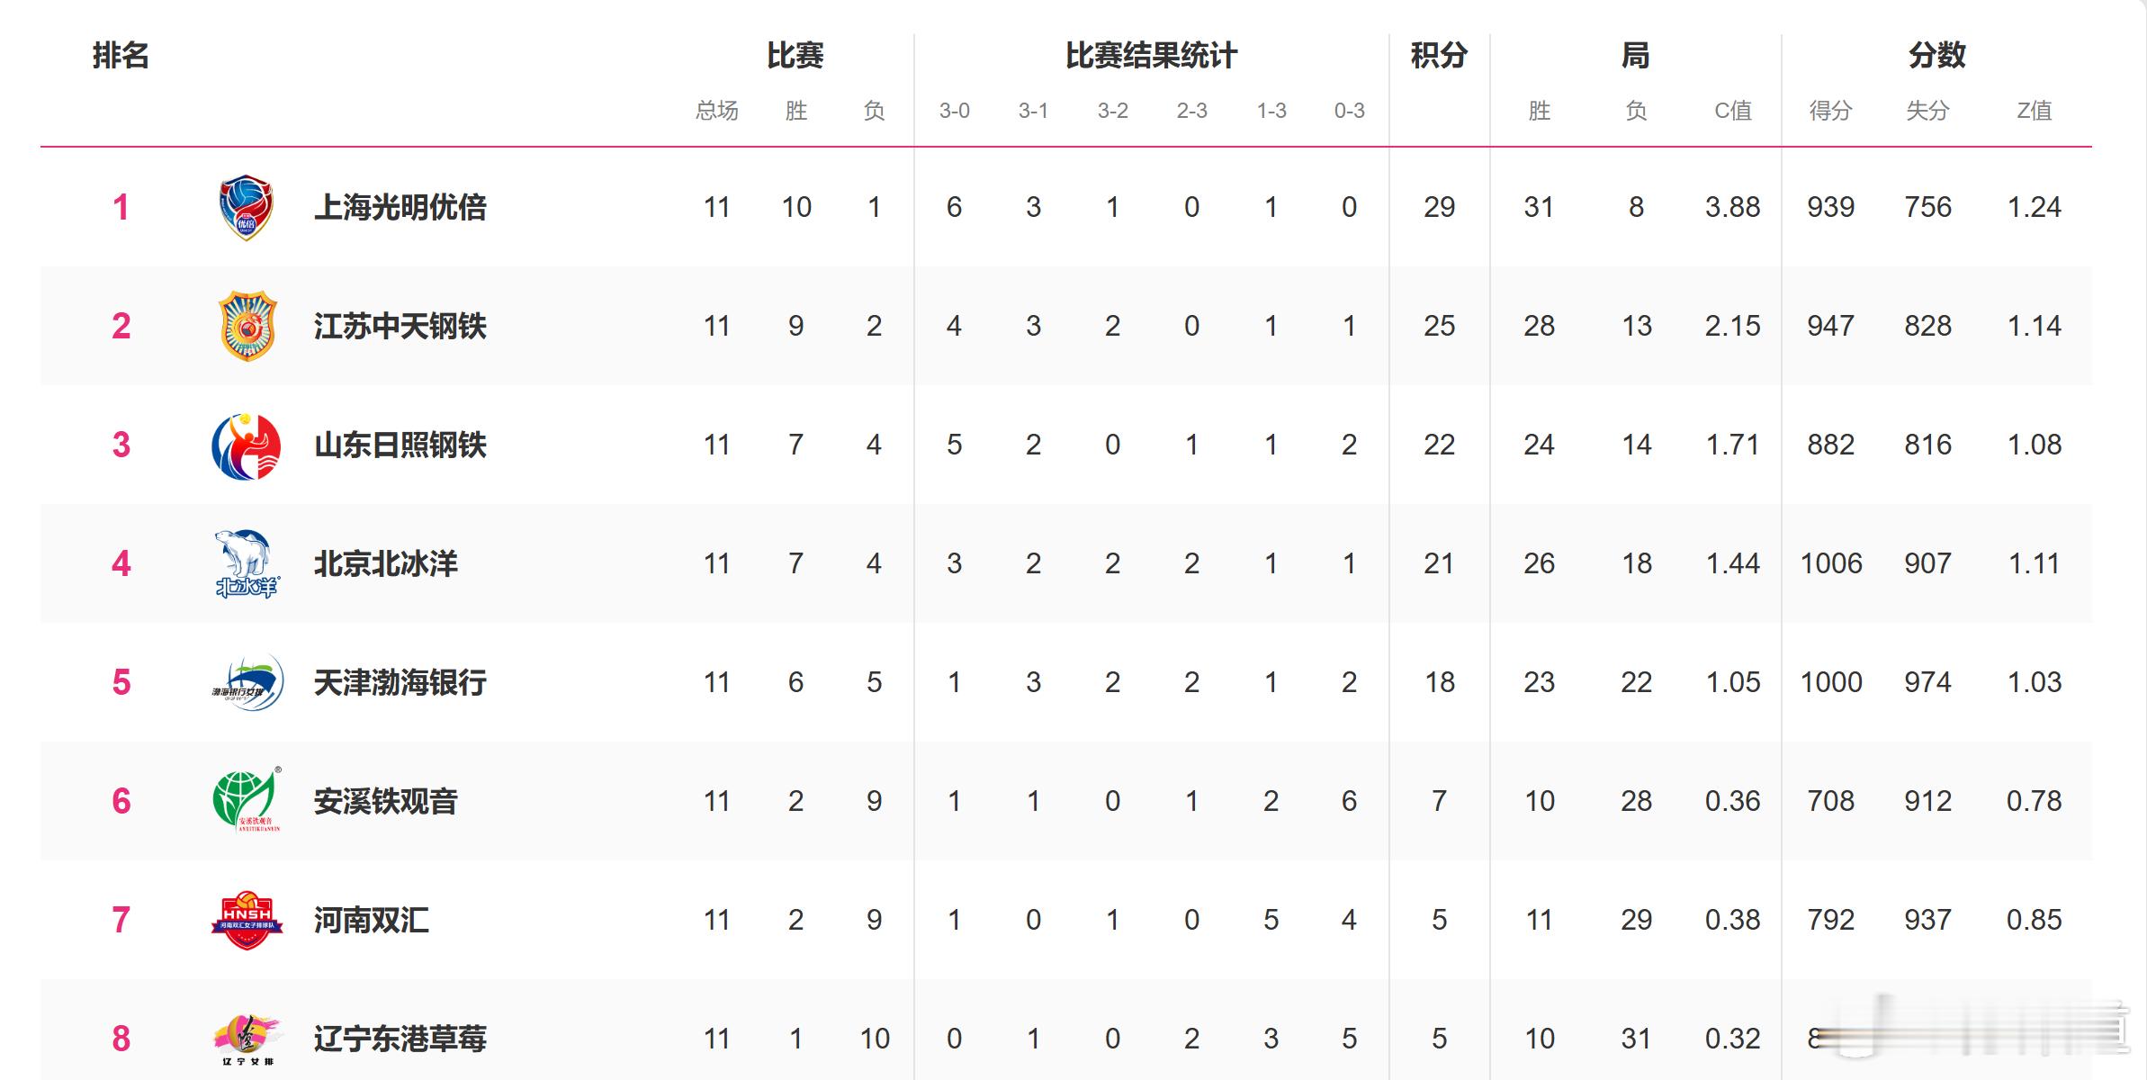Click the 辽宁东港草莓 team logo
This screenshot has height=1080, width=2147.
[x=247, y=1039]
